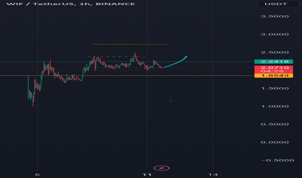302x178 pixels.
Task: Select the orange 1.8543 price label
Action: click(x=274, y=76)
